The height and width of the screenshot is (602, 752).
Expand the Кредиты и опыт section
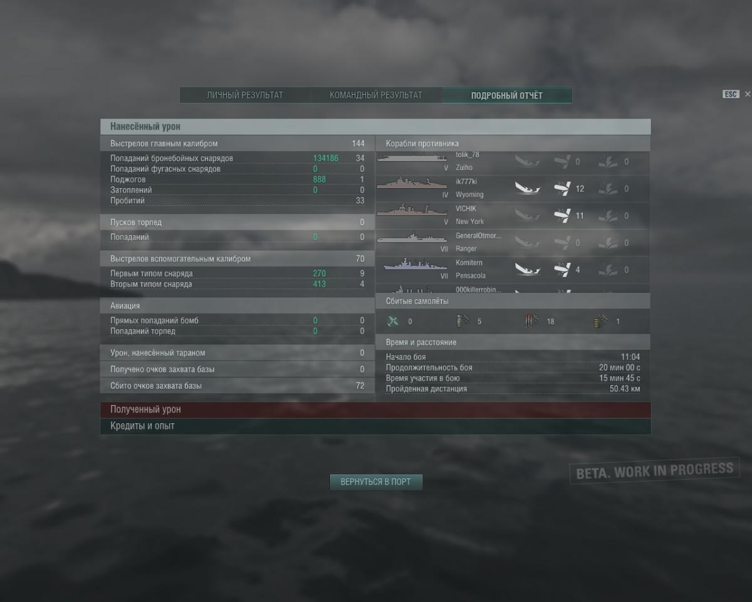tap(375, 426)
